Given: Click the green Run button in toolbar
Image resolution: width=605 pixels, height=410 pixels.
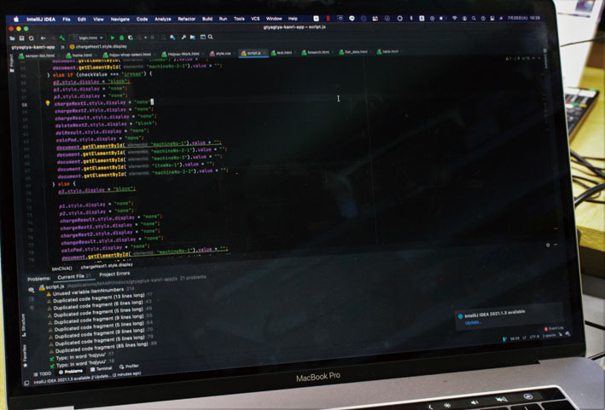Looking at the screenshot, I should point(112,38).
